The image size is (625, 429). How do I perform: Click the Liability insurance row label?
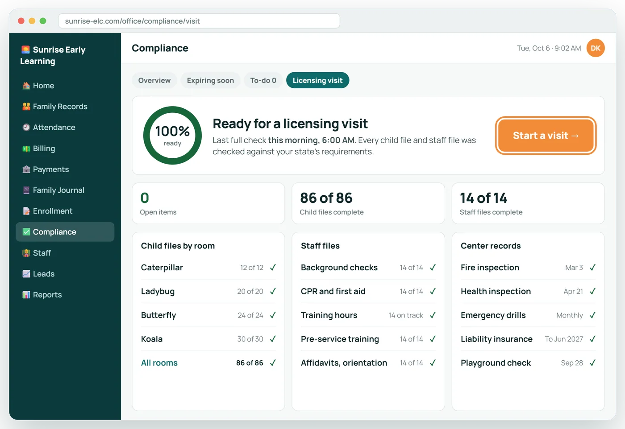coord(496,339)
